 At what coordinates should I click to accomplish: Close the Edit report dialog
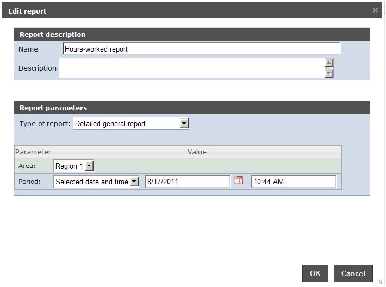(x=375, y=10)
